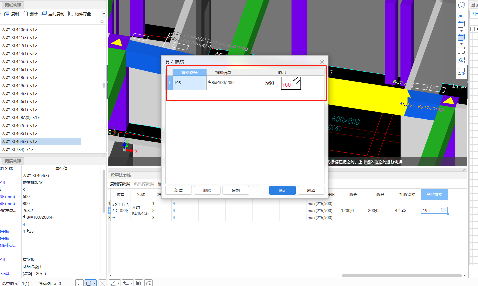
Task: Select 人防-KL463(1) in component list
Action: 19,134
